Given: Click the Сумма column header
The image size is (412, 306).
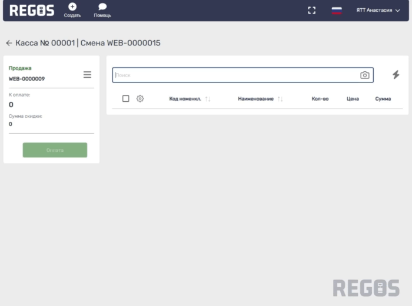Looking at the screenshot, I should pyautogui.click(x=383, y=99).
